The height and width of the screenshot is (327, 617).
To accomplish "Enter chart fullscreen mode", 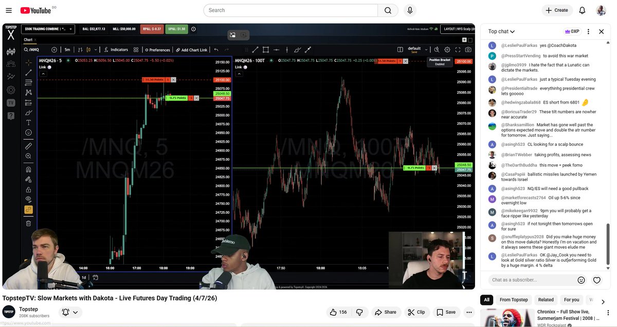I will [x=458, y=50].
